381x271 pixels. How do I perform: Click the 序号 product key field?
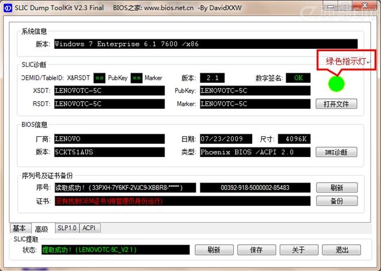coord(125,188)
